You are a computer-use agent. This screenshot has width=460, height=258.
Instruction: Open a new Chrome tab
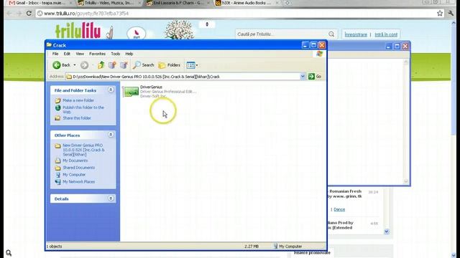[287, 3]
